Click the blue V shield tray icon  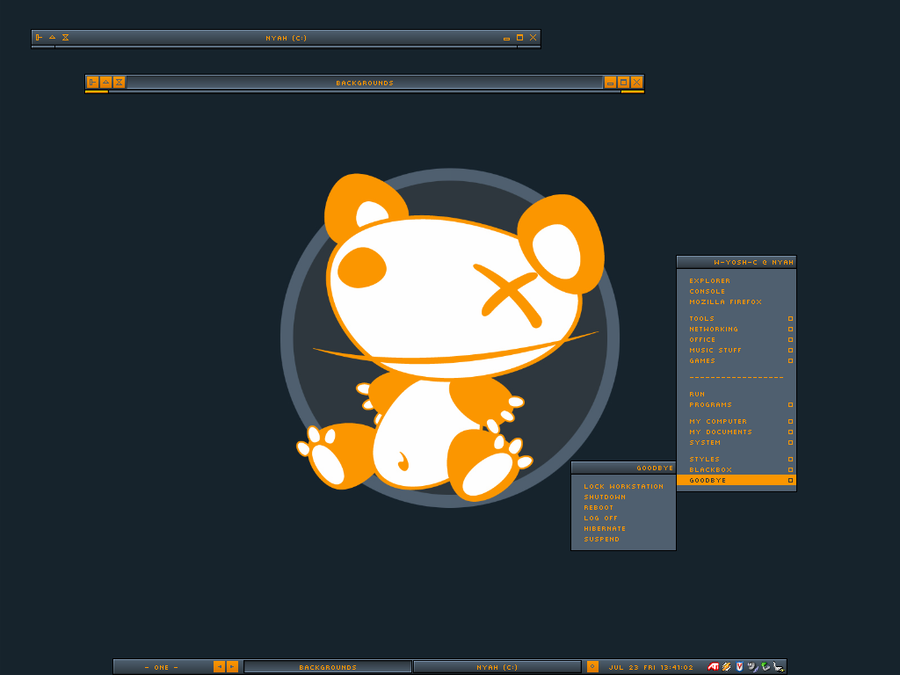[x=739, y=666]
